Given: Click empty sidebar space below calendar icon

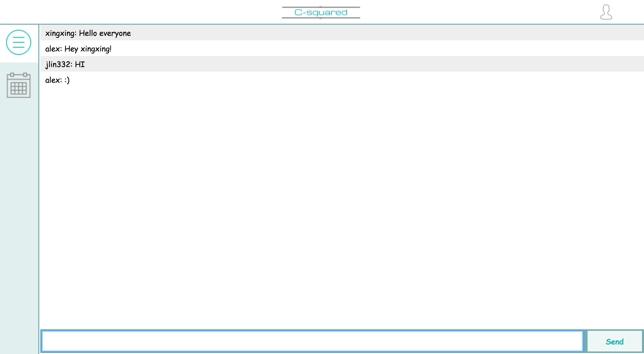Looking at the screenshot, I should coord(19,202).
